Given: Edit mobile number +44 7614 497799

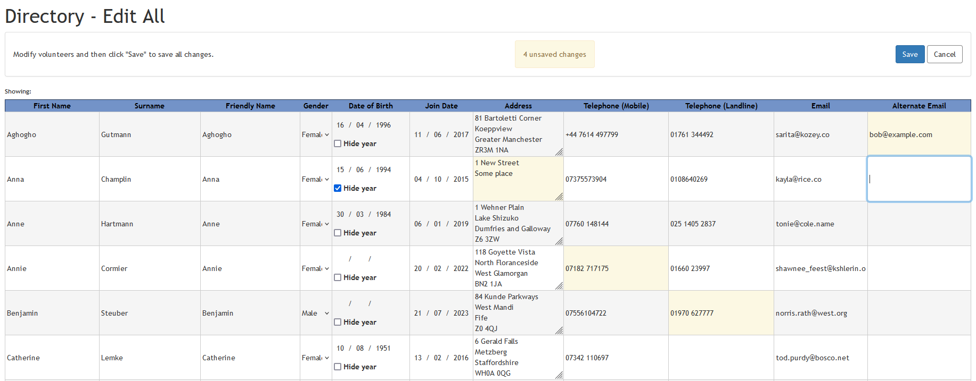Looking at the screenshot, I should pos(616,134).
